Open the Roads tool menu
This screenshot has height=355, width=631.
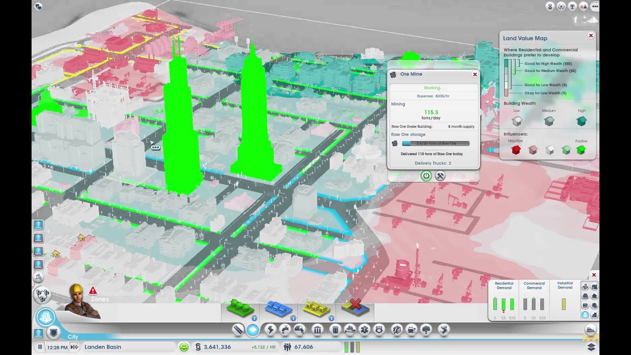[238, 329]
